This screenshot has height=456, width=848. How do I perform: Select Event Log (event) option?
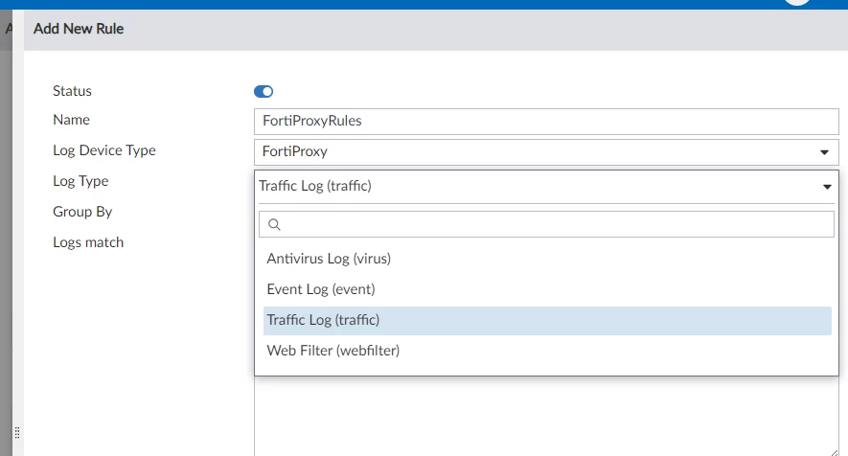click(x=547, y=289)
